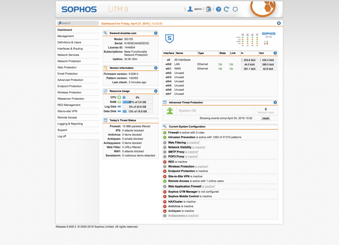Open the clipboard icon in the header

click(209, 9)
